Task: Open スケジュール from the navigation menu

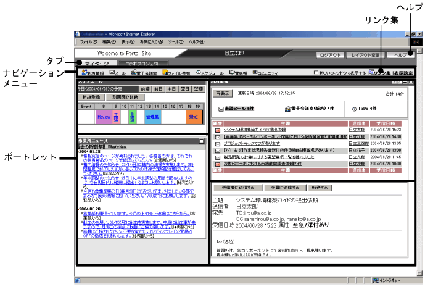Action: (x=210, y=72)
